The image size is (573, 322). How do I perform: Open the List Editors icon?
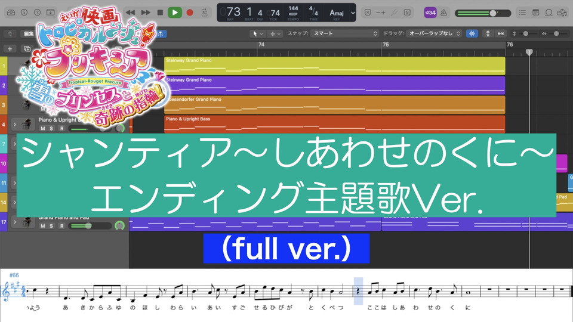(x=522, y=13)
